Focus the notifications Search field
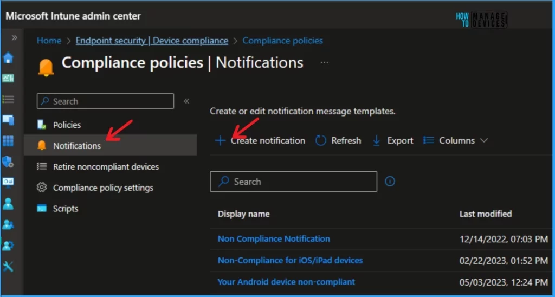The height and width of the screenshot is (297, 555). (x=293, y=182)
